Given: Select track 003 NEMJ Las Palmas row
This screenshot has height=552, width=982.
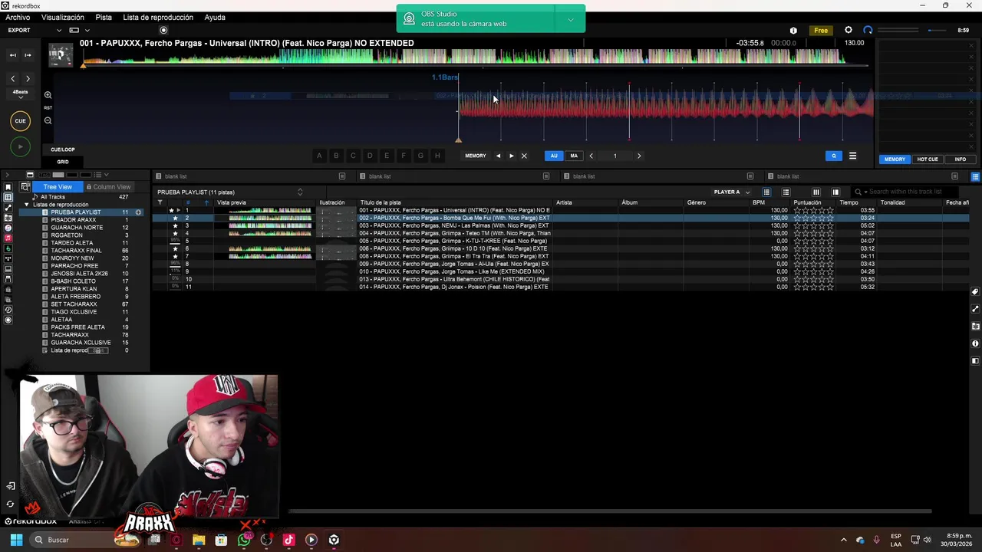Looking at the screenshot, I should point(560,225).
